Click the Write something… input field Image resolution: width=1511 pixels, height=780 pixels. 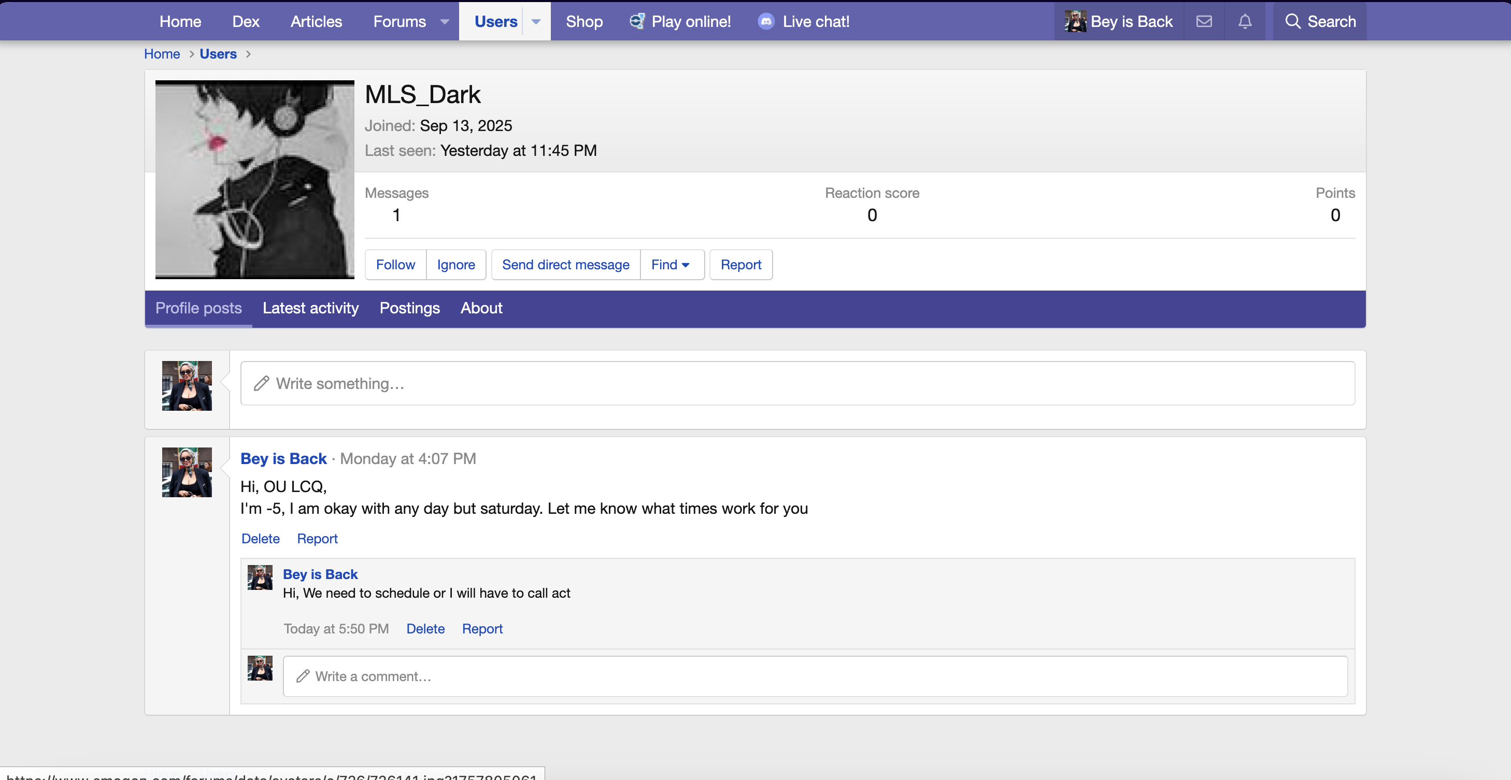coord(797,384)
